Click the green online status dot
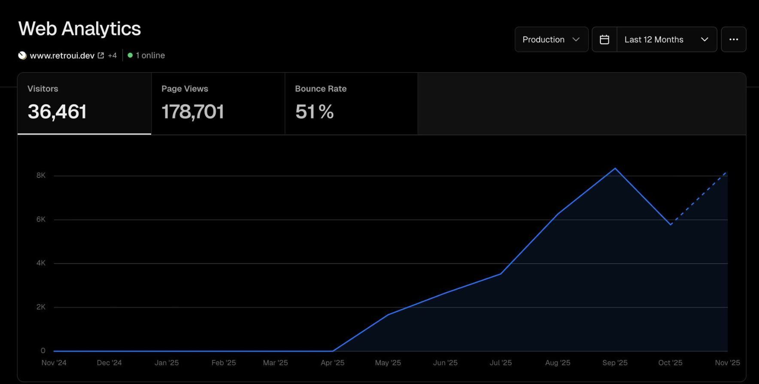The height and width of the screenshot is (384, 759). tap(130, 55)
